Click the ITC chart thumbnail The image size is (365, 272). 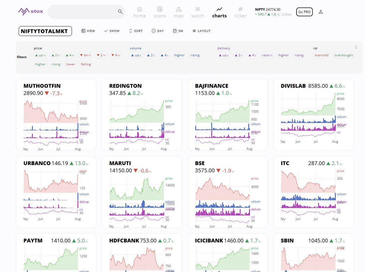click(x=314, y=195)
